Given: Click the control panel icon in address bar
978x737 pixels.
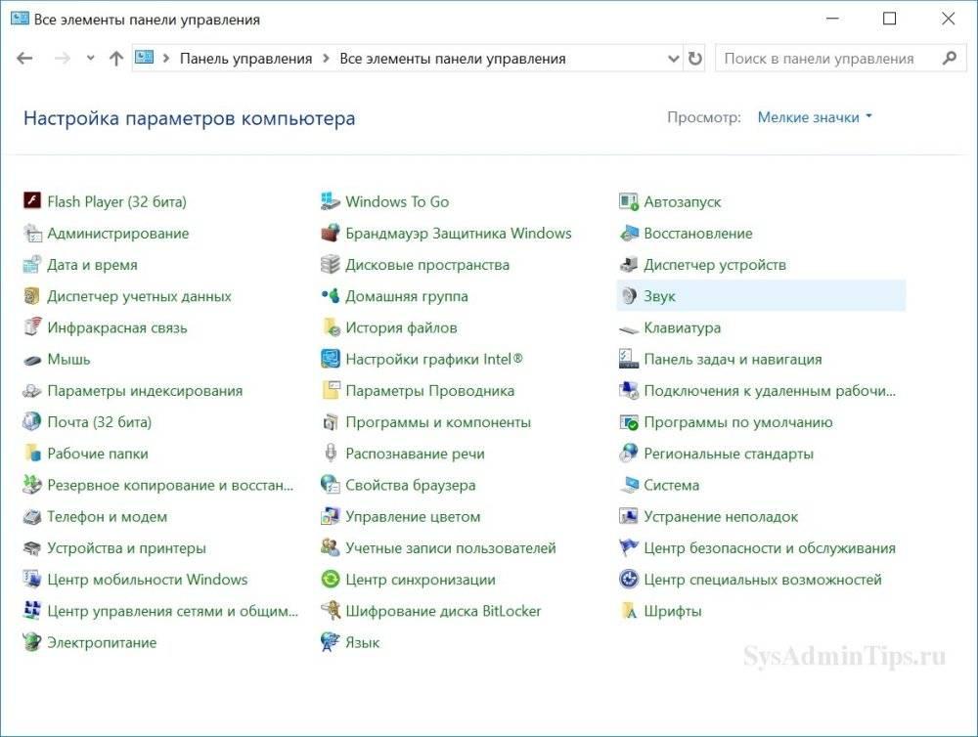Looking at the screenshot, I should click(144, 58).
